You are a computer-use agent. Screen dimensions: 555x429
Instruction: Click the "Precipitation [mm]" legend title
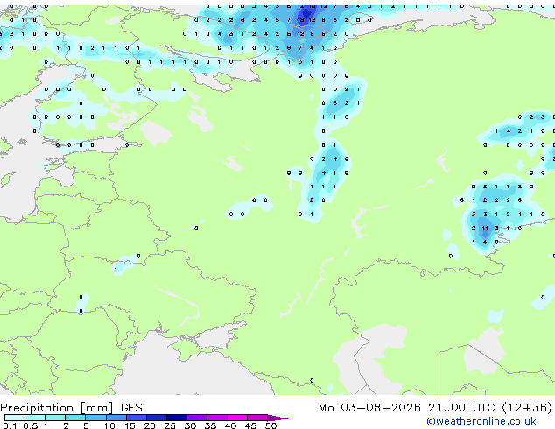[57, 408]
